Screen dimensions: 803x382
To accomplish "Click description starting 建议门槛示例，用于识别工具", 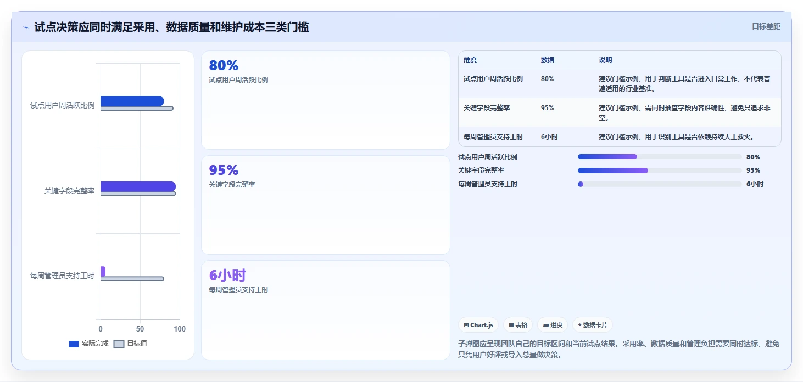I will [x=677, y=137].
